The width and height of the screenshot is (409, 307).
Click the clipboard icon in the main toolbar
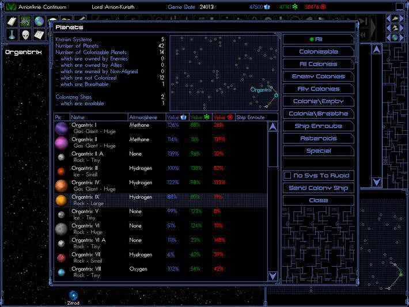coord(12,21)
